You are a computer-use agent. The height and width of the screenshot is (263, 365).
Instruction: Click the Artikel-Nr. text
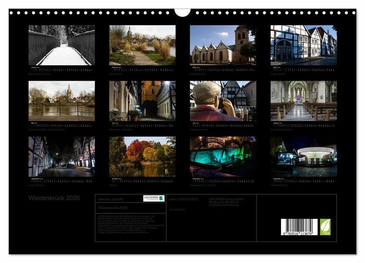point(110,199)
